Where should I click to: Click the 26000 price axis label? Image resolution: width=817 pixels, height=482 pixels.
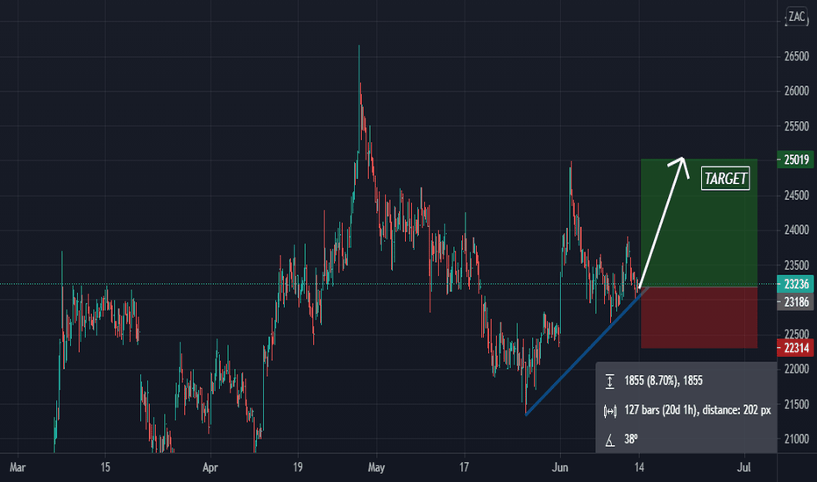click(797, 91)
